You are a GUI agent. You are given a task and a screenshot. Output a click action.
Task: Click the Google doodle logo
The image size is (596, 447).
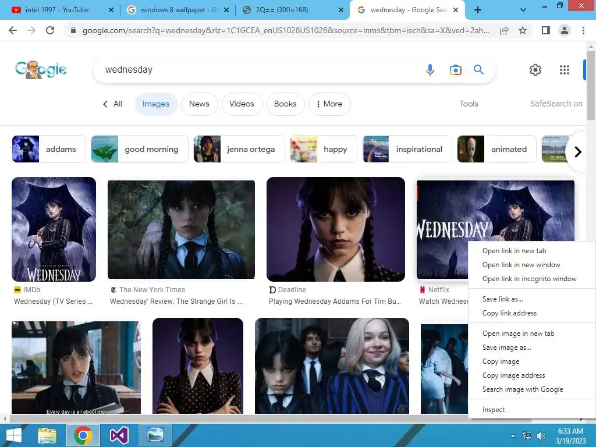pos(41,70)
